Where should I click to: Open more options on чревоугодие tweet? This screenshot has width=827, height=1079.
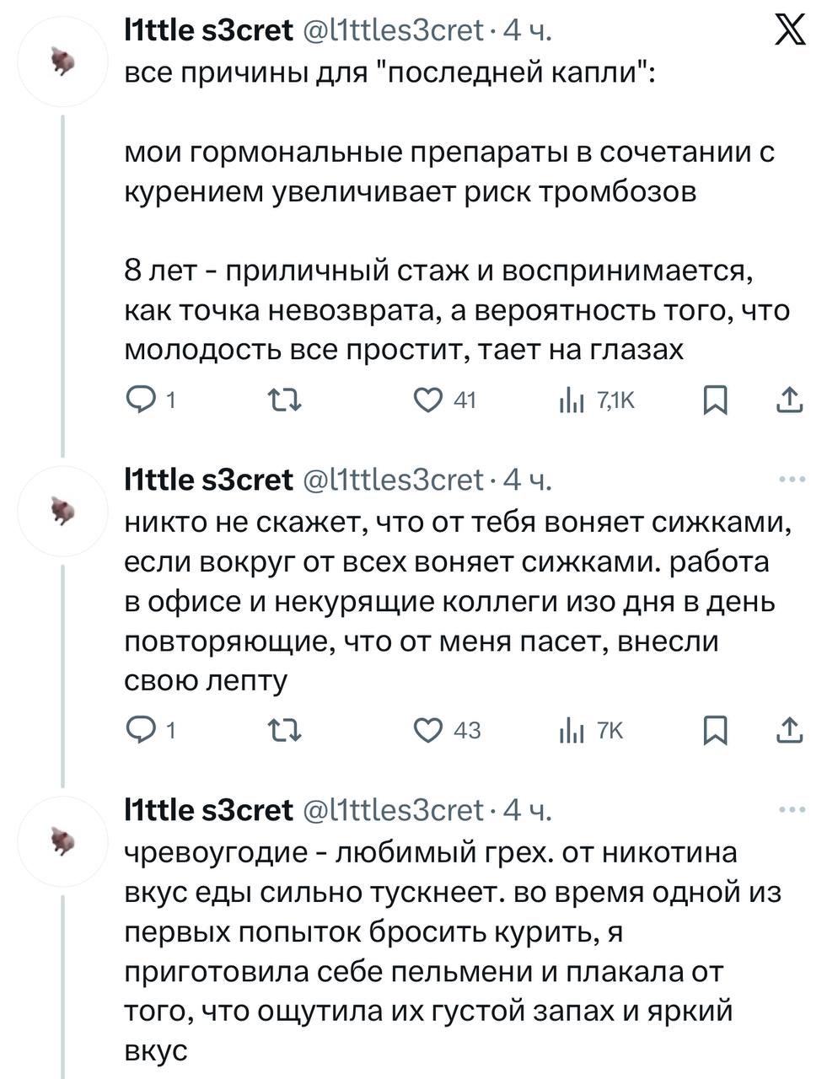click(792, 810)
